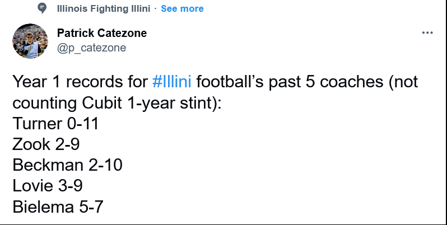Open the @p_catezone handle
This screenshot has width=447, height=225.
tap(91, 48)
